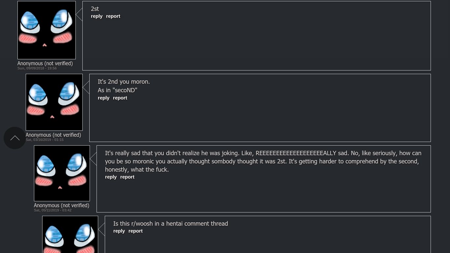The height and width of the screenshot is (253, 450).
Task: Report the "It's 2nd you moron" comment
Action: point(120,98)
